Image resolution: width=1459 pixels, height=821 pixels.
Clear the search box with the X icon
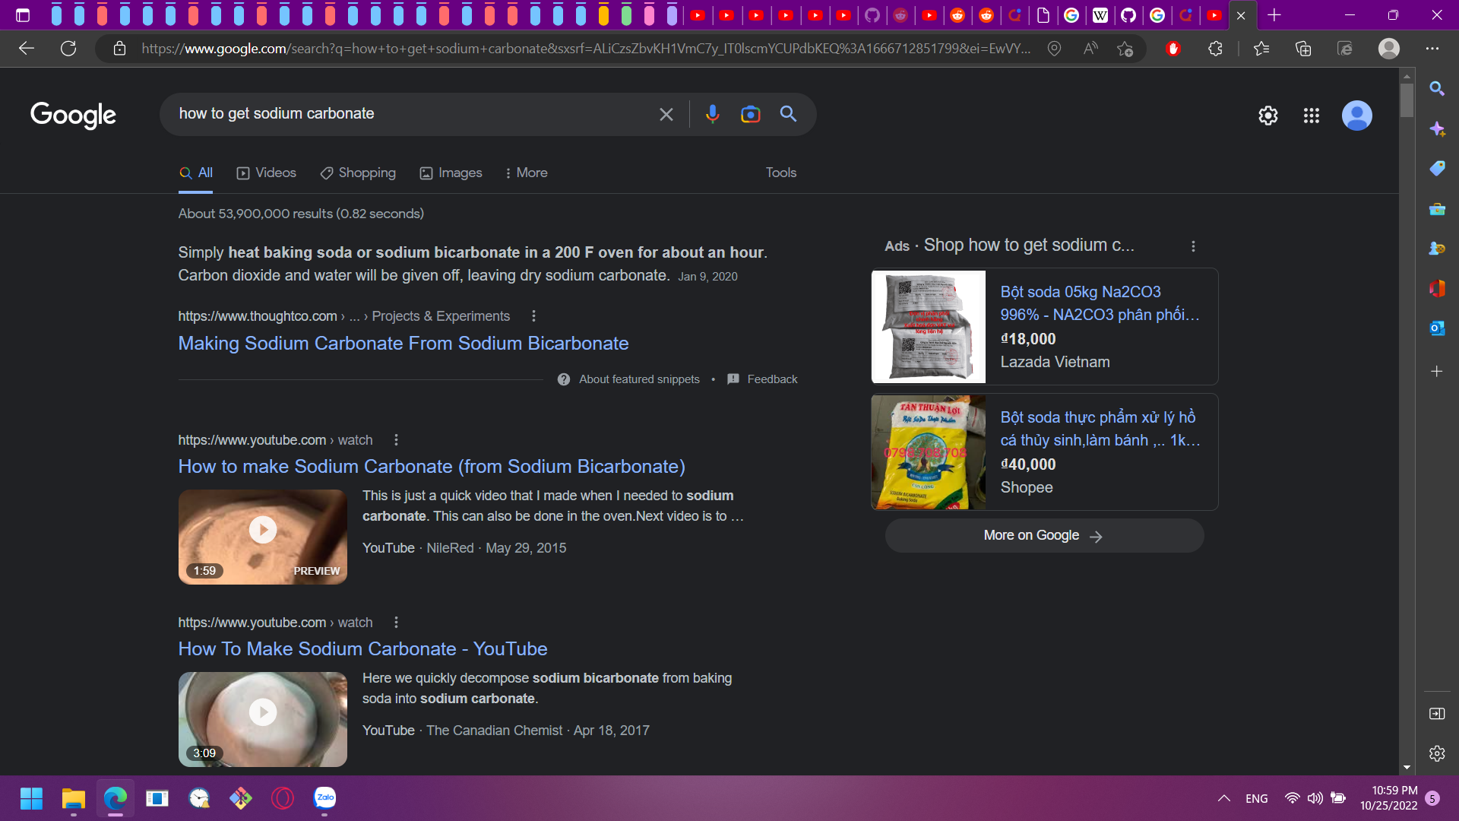coord(666,114)
